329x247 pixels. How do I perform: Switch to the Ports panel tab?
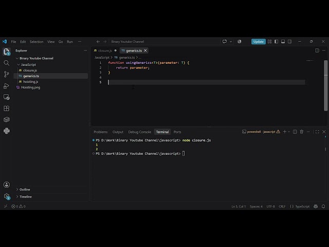point(177,132)
